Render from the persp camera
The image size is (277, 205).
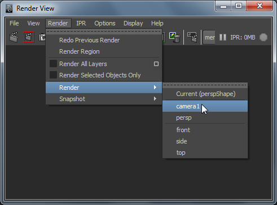point(205,117)
